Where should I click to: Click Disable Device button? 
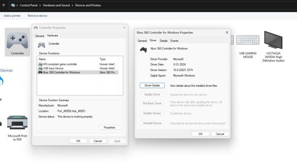[x=152, y=113]
